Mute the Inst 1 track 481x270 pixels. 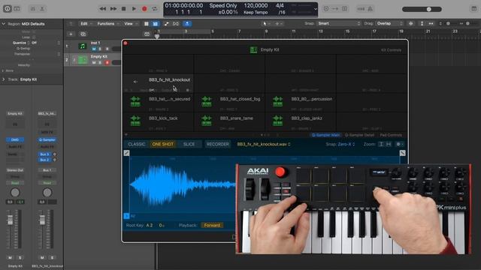point(94,49)
